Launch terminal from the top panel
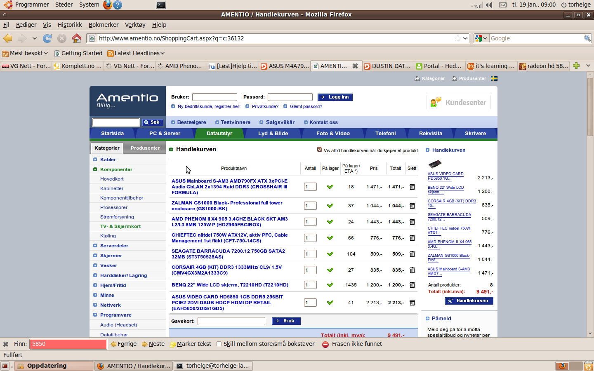The image size is (594, 371). 161,5
